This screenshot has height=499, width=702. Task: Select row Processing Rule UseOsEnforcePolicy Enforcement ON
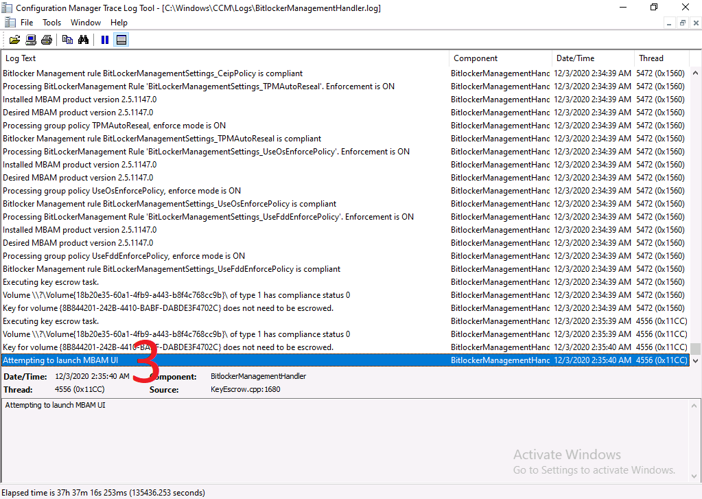tap(344, 152)
